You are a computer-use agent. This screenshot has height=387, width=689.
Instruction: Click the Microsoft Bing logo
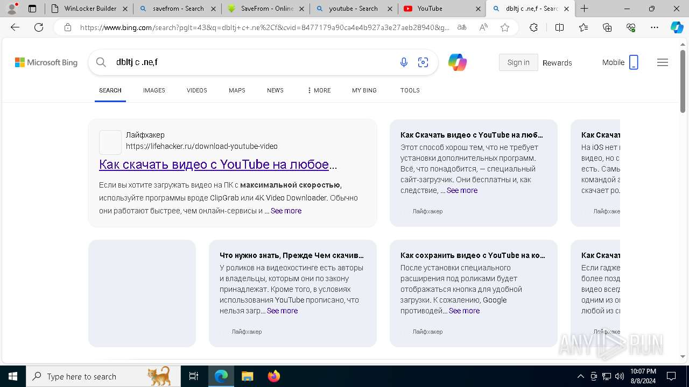pyautogui.click(x=46, y=62)
